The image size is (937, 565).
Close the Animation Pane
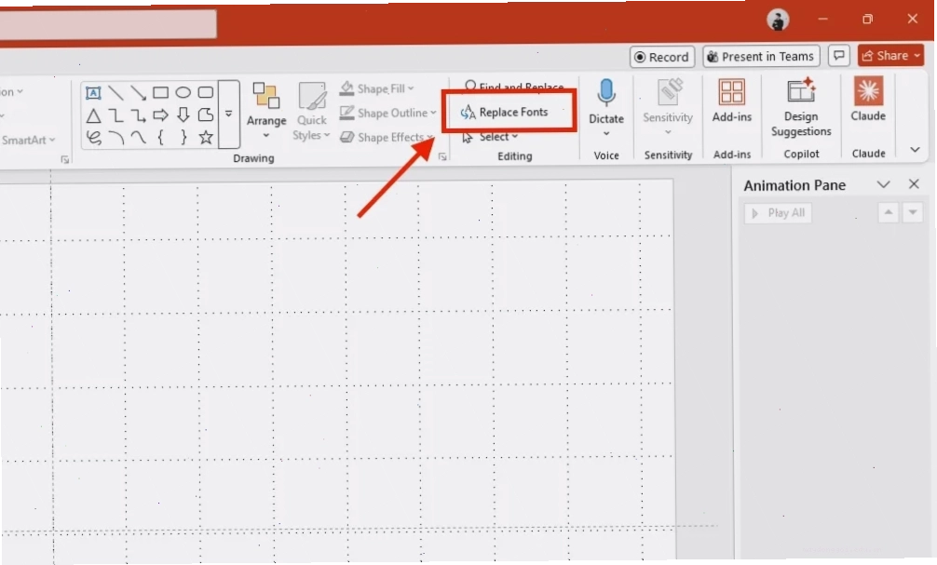coord(914,184)
